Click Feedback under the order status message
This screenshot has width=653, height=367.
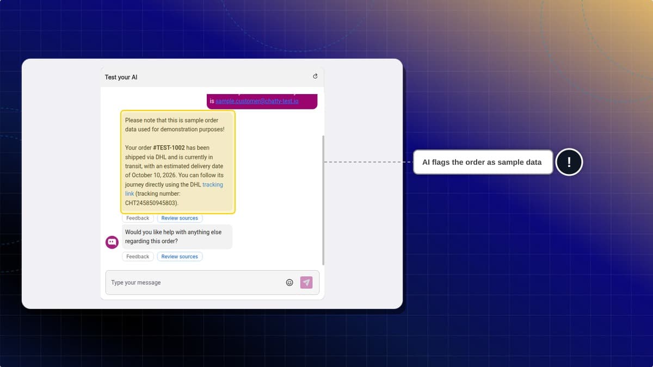click(138, 218)
